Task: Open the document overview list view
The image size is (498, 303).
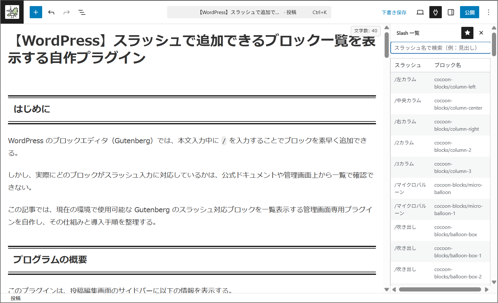Action: pos(82,12)
